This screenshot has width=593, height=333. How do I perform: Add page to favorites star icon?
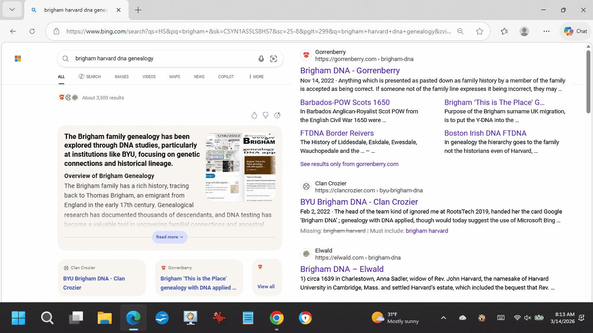(480, 31)
